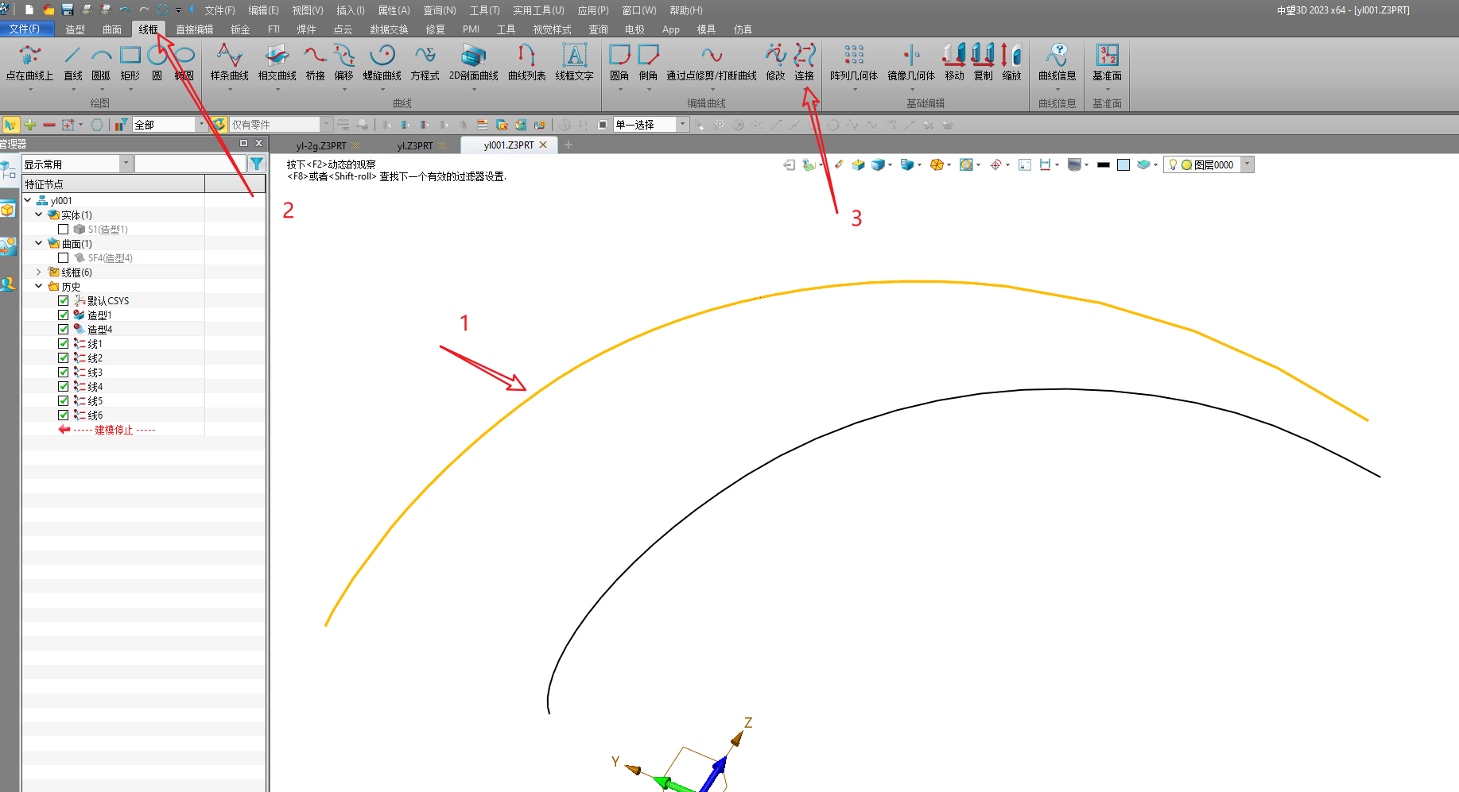
Task: Click the manager search input field
Action: 191,164
